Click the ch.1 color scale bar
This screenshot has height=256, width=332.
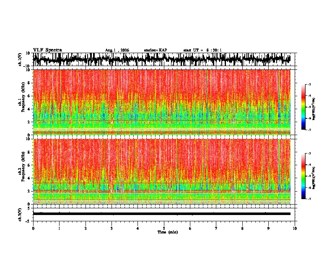(303, 107)
